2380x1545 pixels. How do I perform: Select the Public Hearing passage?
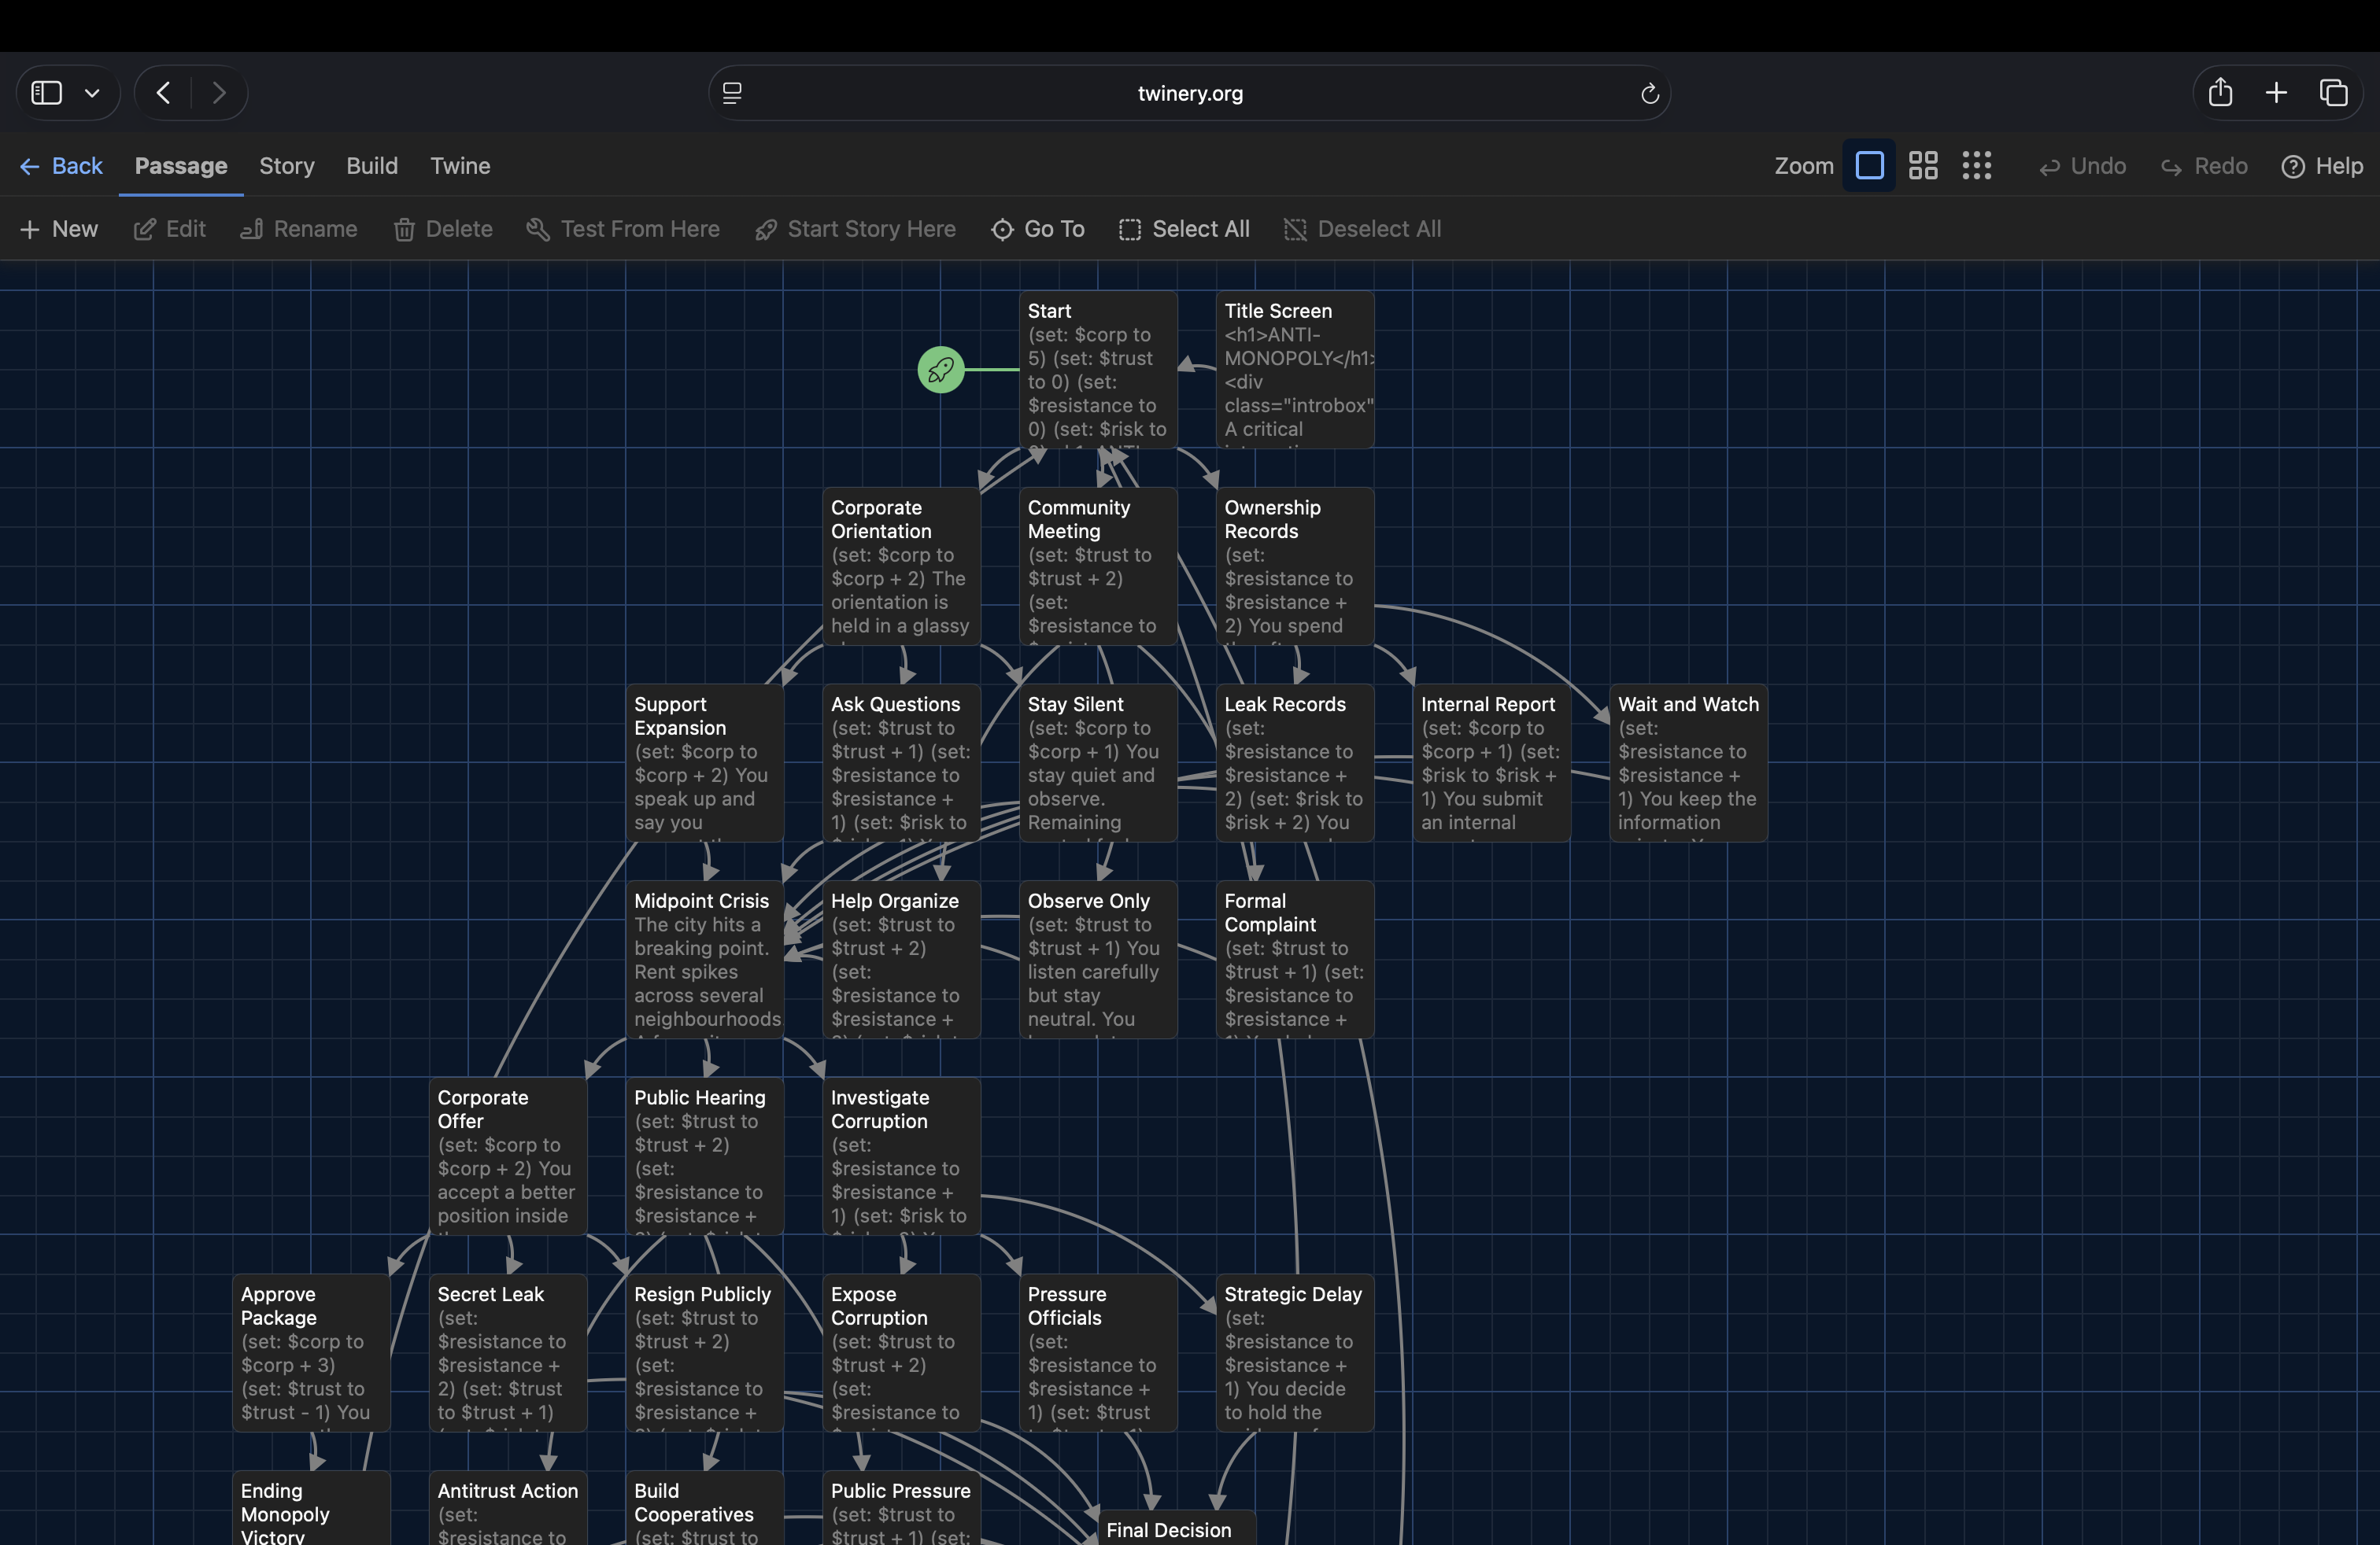pos(705,1157)
